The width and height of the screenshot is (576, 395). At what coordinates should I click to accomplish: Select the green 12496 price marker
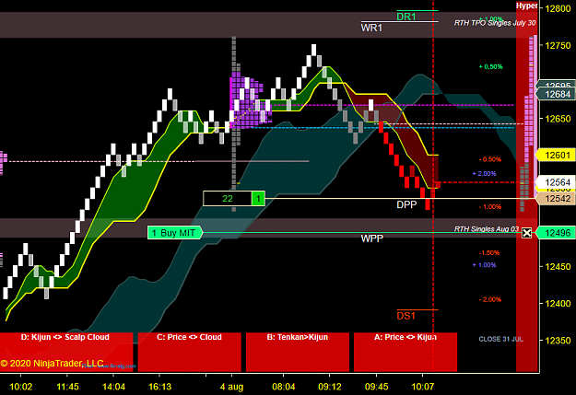click(556, 233)
